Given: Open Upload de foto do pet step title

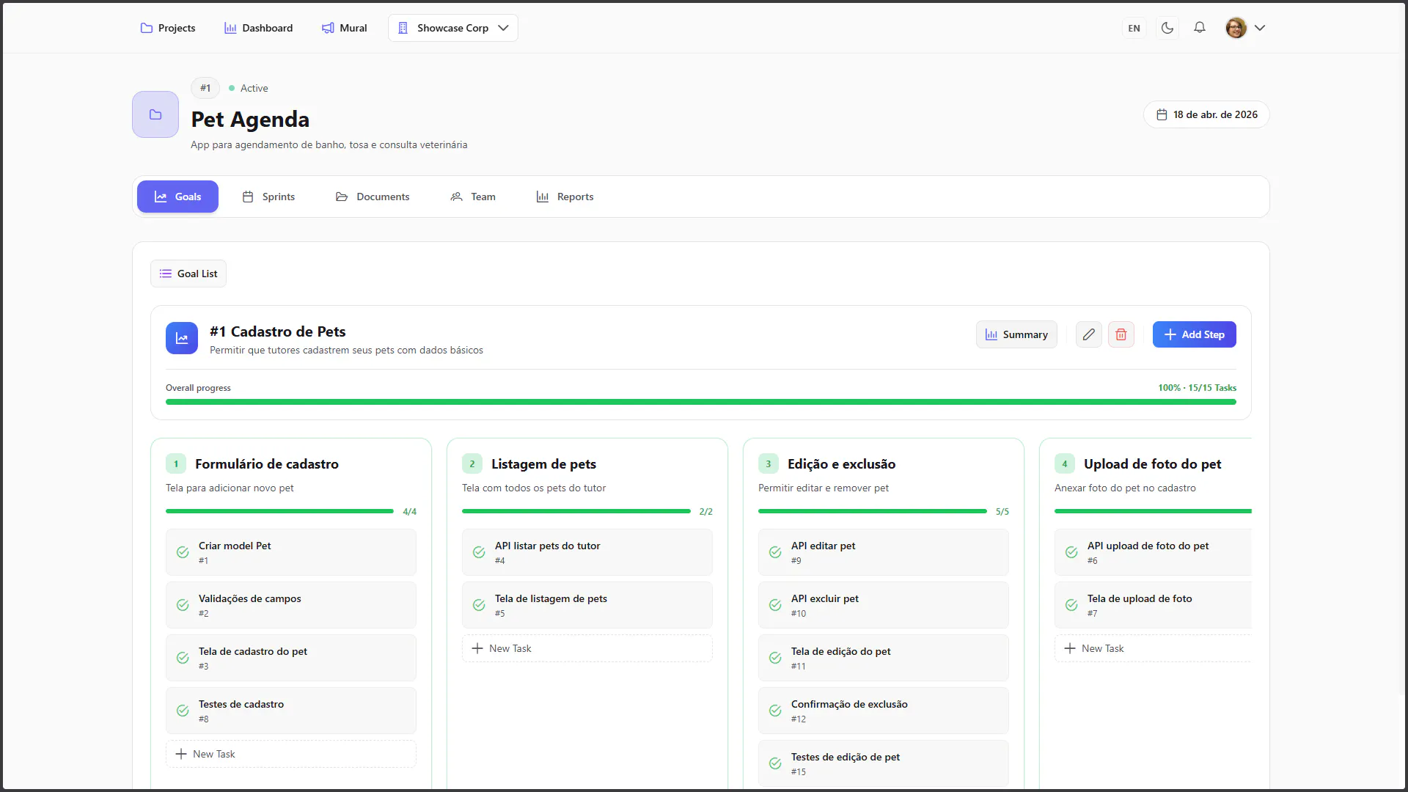Looking at the screenshot, I should (x=1152, y=464).
